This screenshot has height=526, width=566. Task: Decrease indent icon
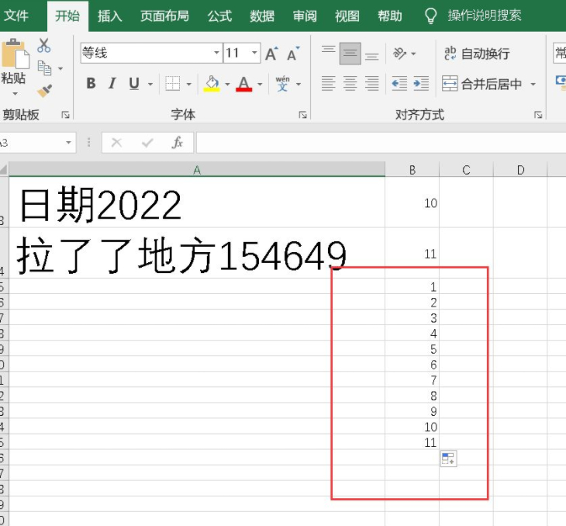coord(399,84)
